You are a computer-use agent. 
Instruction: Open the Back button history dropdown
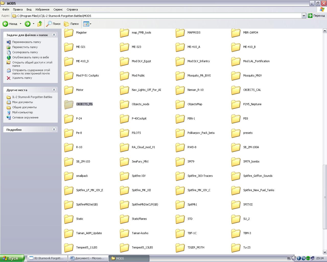pyautogui.click(x=21, y=24)
